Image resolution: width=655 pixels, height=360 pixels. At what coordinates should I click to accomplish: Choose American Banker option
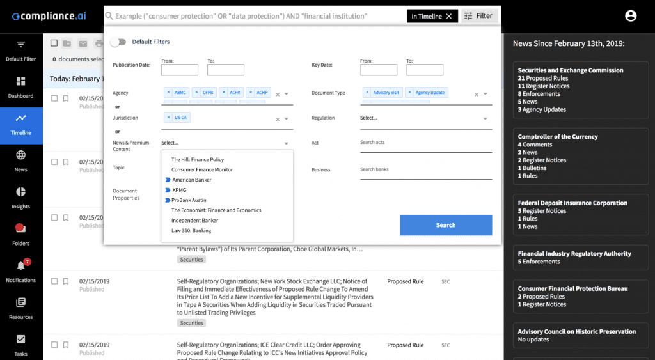click(192, 180)
